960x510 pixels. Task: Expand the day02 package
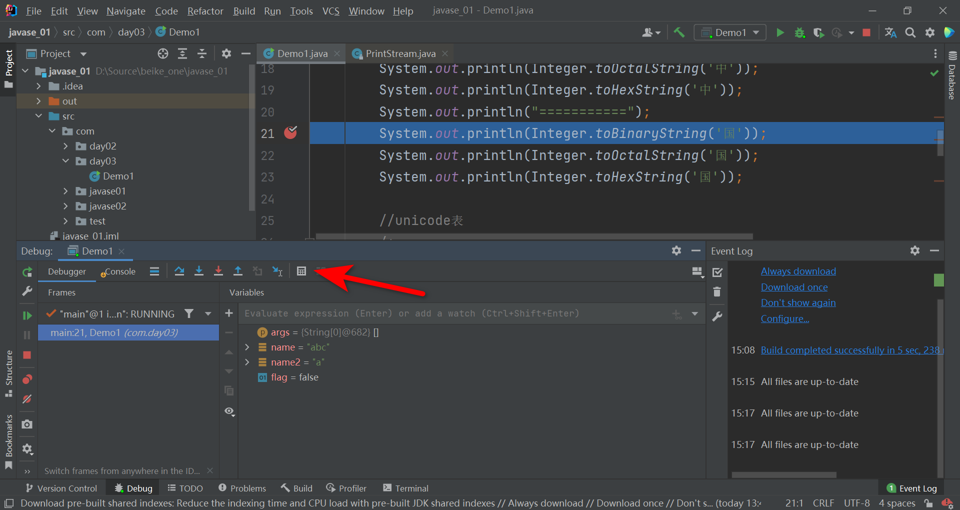pos(65,146)
